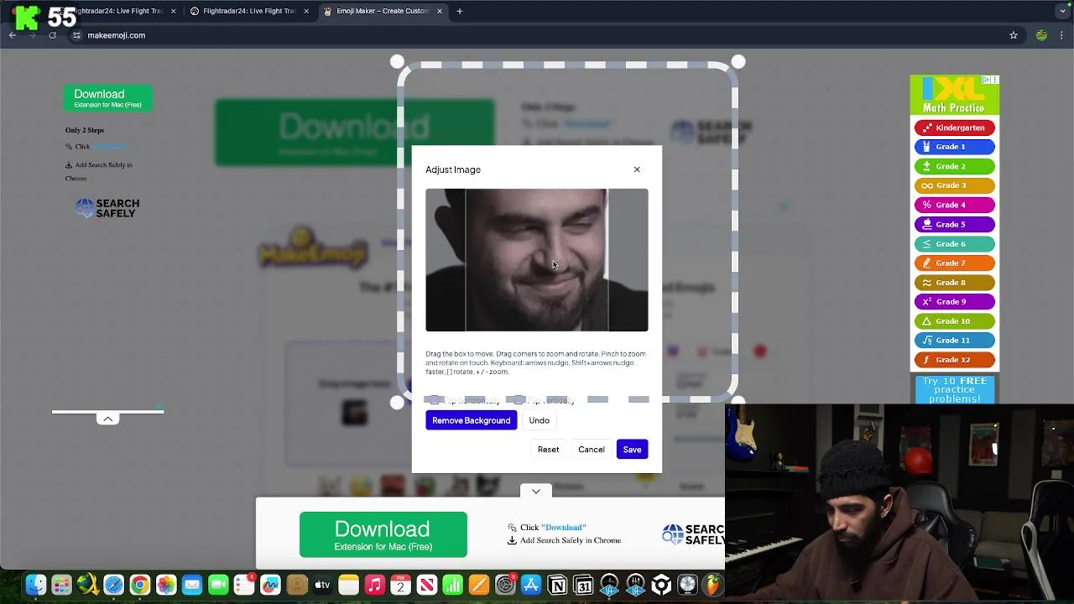Reset the image adjustments
1074x604 pixels.
pyautogui.click(x=548, y=450)
